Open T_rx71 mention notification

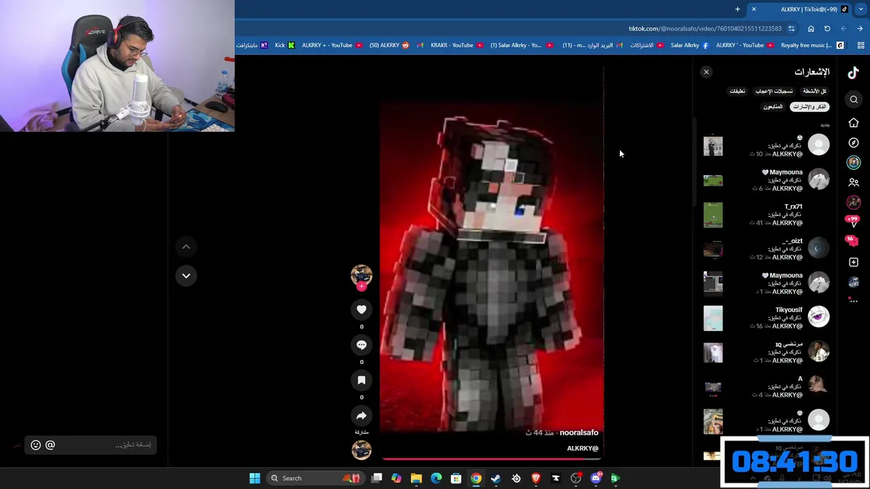point(767,215)
